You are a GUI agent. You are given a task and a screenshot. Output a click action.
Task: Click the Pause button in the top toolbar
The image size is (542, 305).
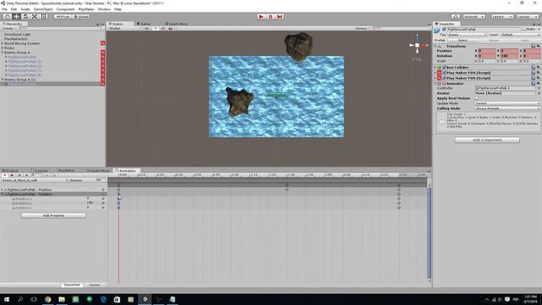tap(271, 17)
